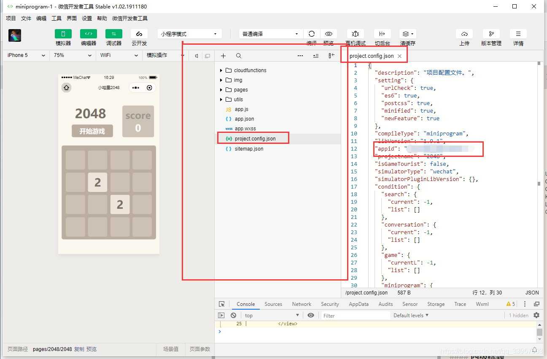The height and width of the screenshot is (359, 547).
Task: Open the clear cache (清缓存) dropdown
Action: tap(408, 34)
